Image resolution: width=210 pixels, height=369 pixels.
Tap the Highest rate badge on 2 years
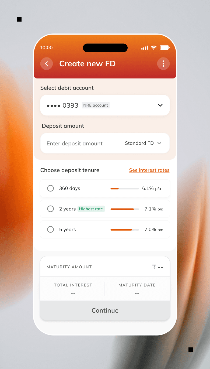91,209
